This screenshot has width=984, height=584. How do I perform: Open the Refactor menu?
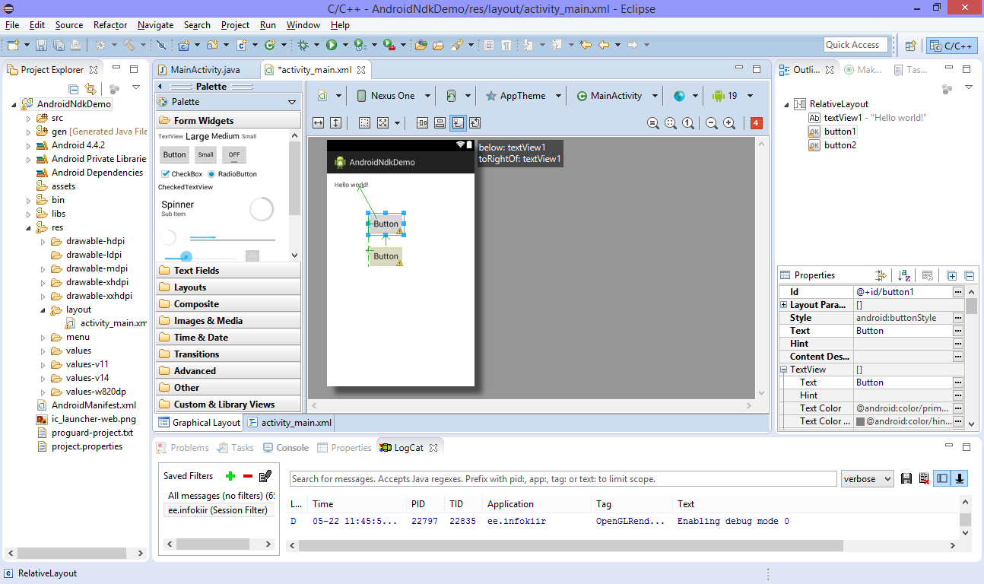pos(110,25)
